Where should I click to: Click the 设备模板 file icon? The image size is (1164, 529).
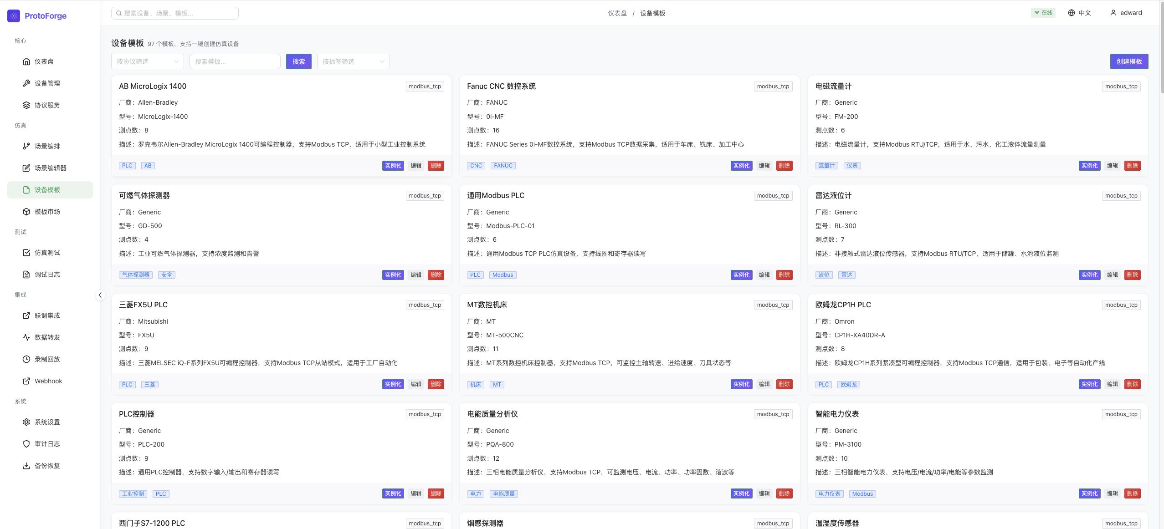26,190
